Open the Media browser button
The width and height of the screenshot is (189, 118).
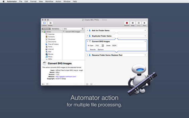[50, 23]
